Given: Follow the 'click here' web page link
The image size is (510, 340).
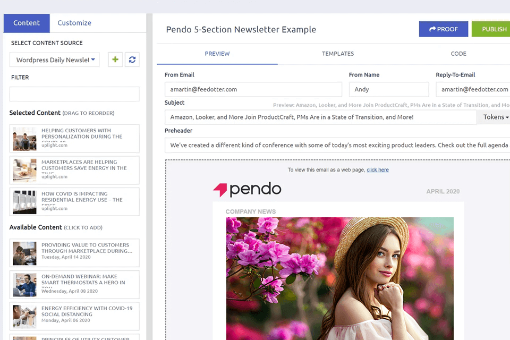Looking at the screenshot, I should click(378, 170).
